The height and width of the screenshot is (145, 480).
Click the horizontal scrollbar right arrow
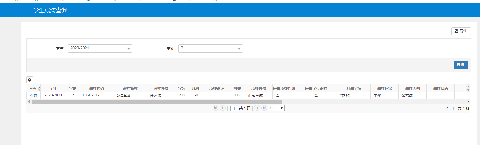469,101
